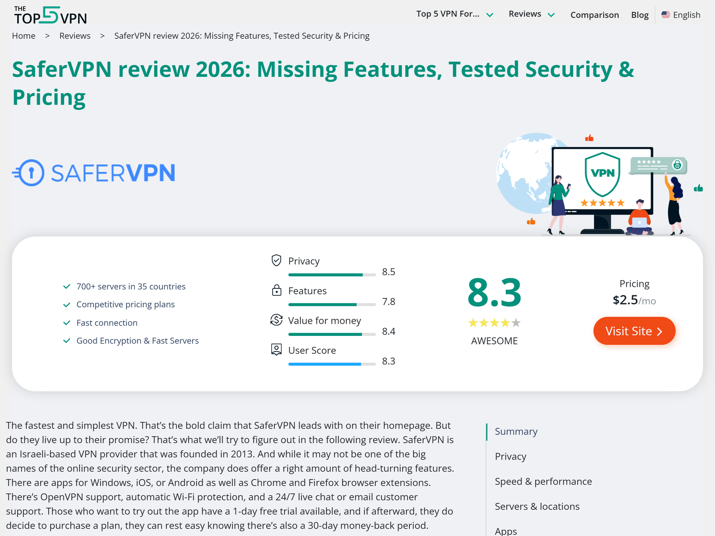Click the AWESOME rating label
The width and height of the screenshot is (715, 536).
click(x=494, y=341)
